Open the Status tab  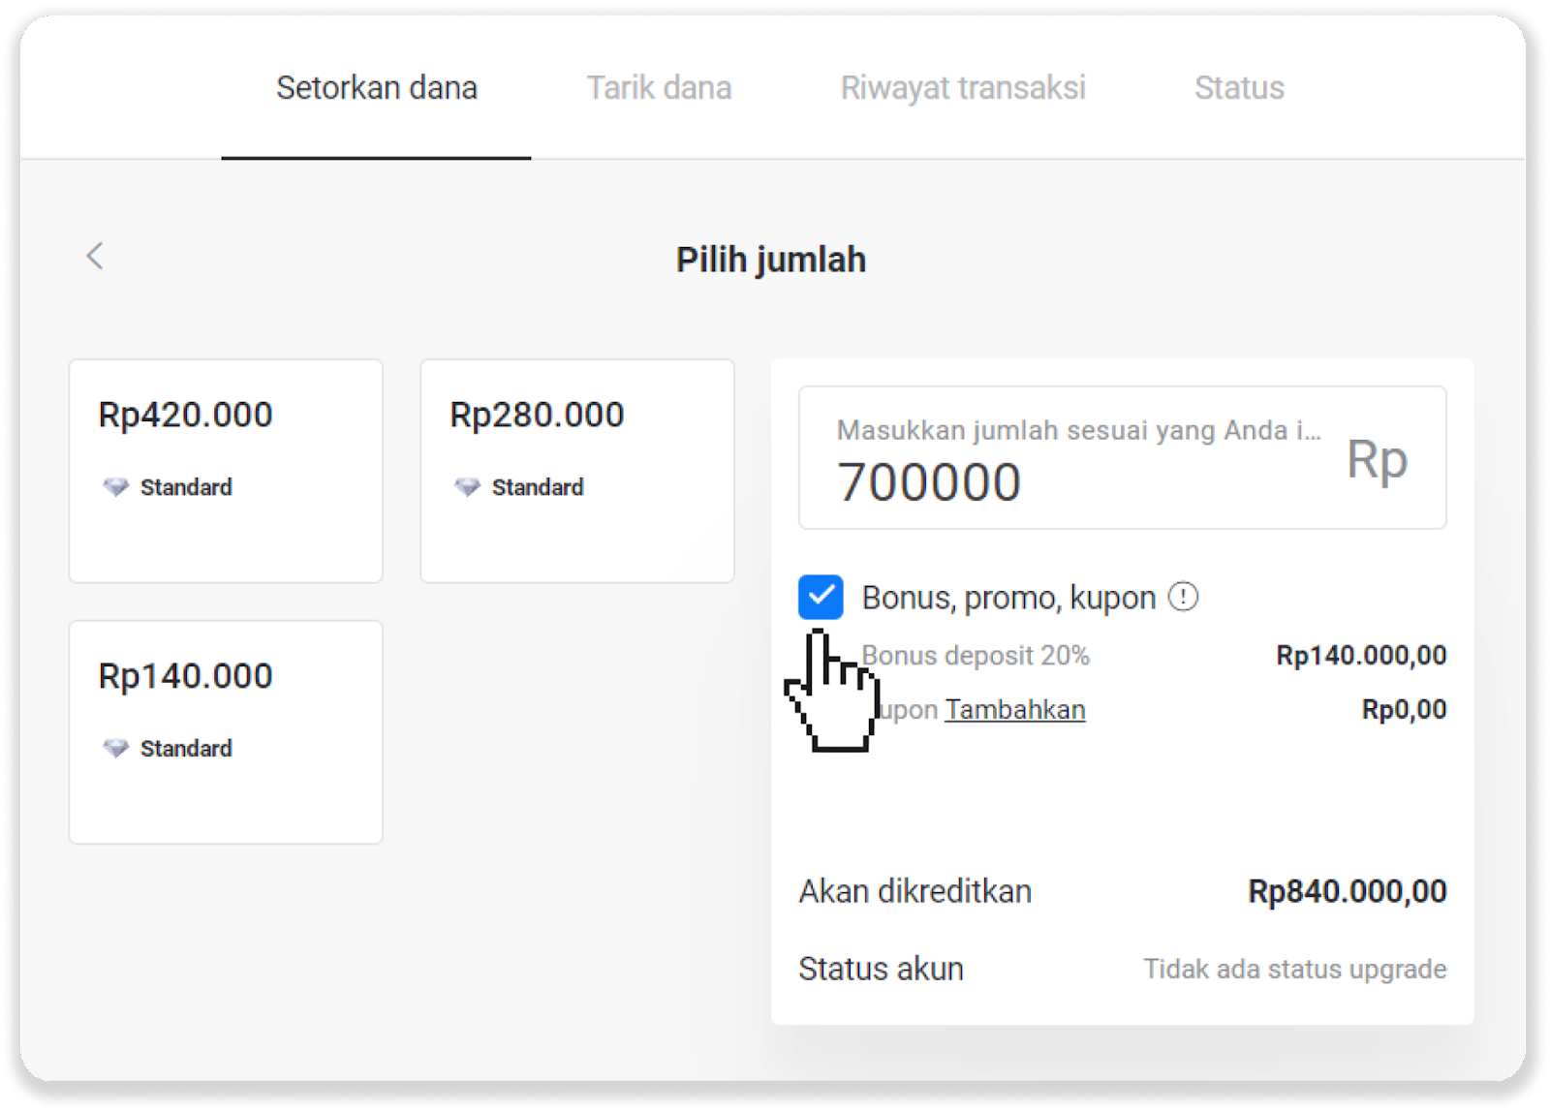click(x=1239, y=88)
